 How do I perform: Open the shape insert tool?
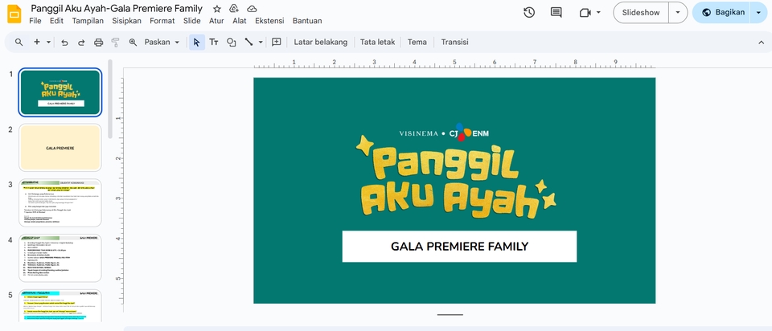[x=232, y=42]
